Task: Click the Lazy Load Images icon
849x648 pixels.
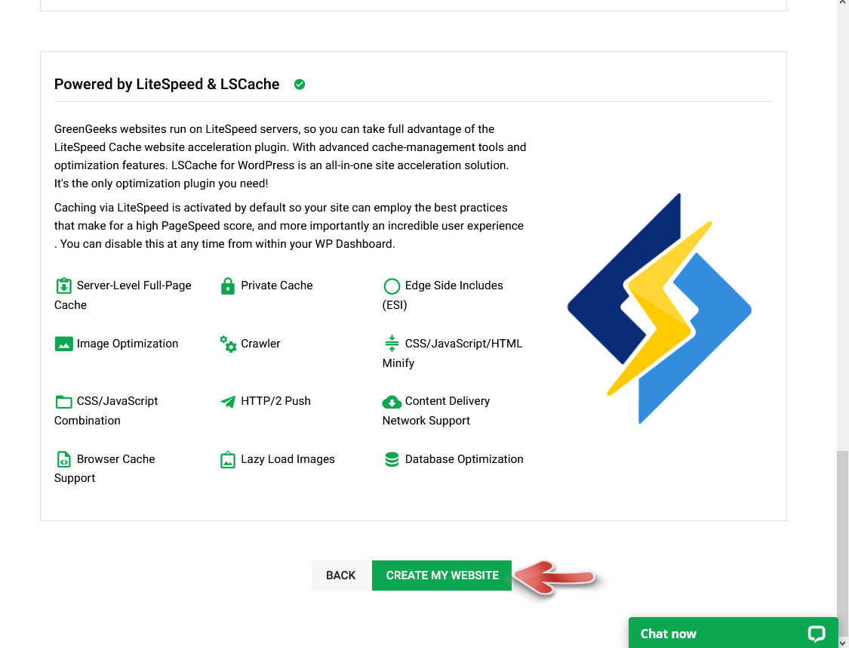Action: click(x=228, y=459)
